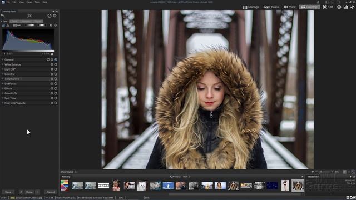Toggle the General group enable circle
Viewport: 356px width, 200px height.
pyautogui.click(x=56, y=59)
